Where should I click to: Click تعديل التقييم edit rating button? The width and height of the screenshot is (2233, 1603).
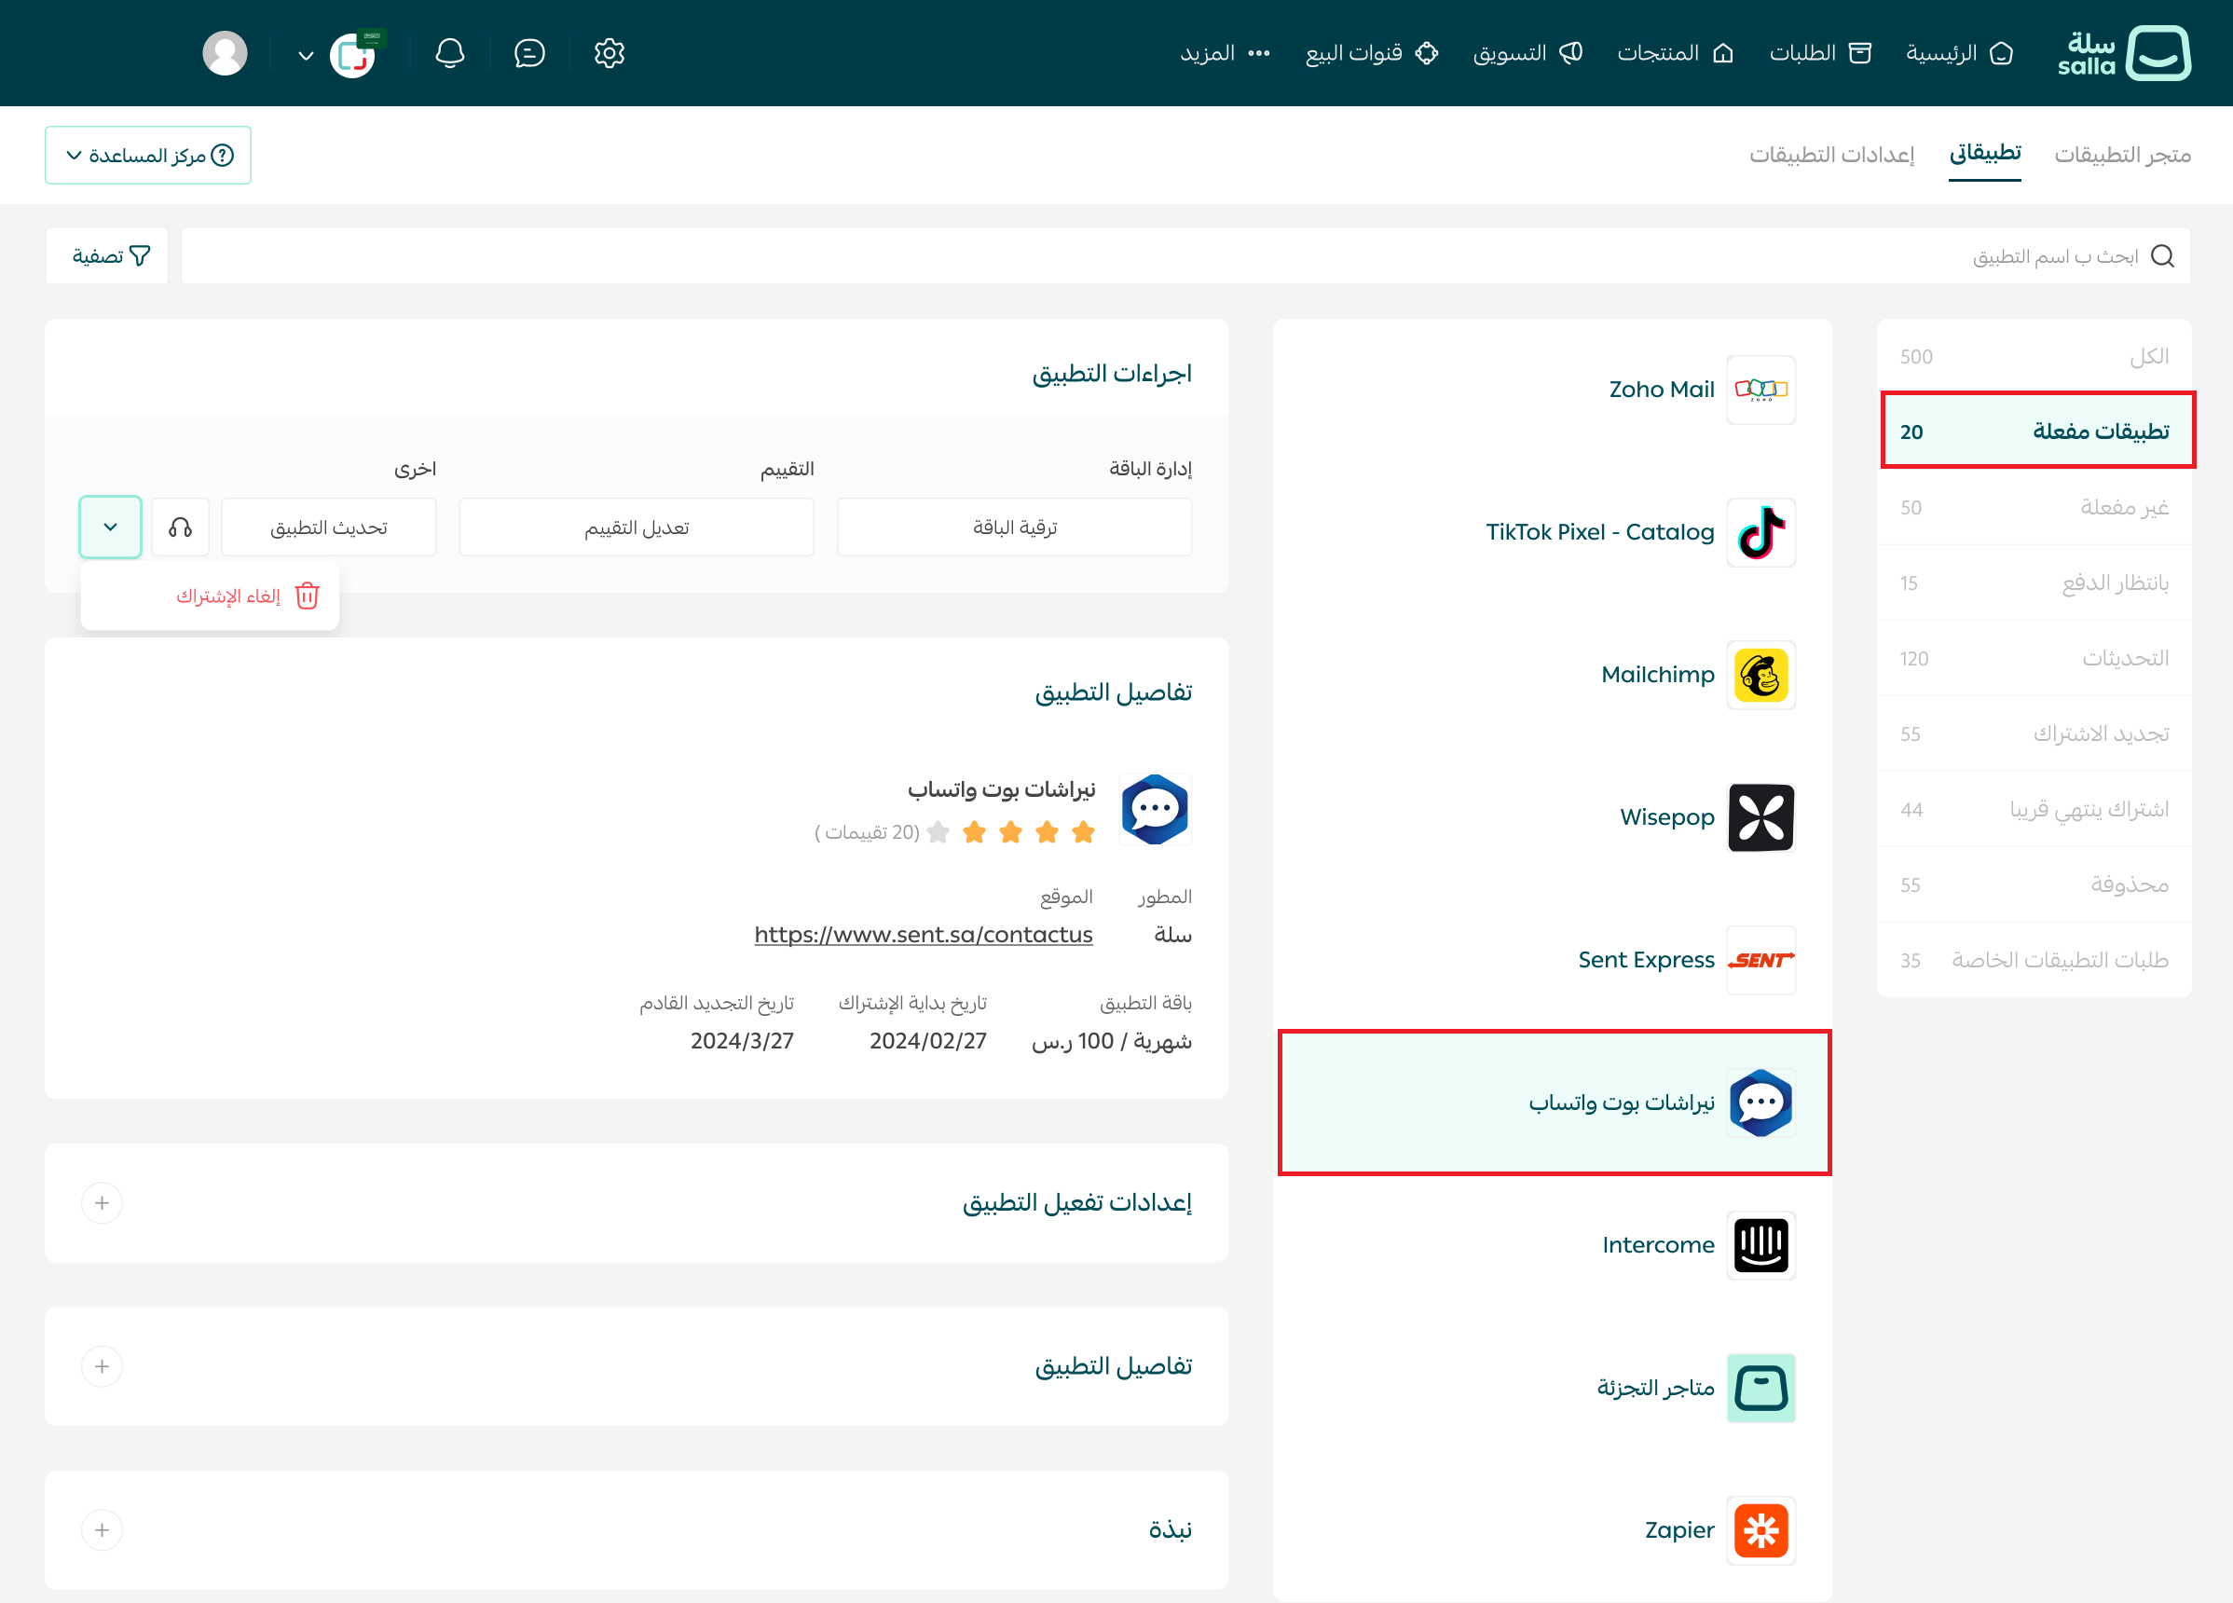(x=636, y=527)
